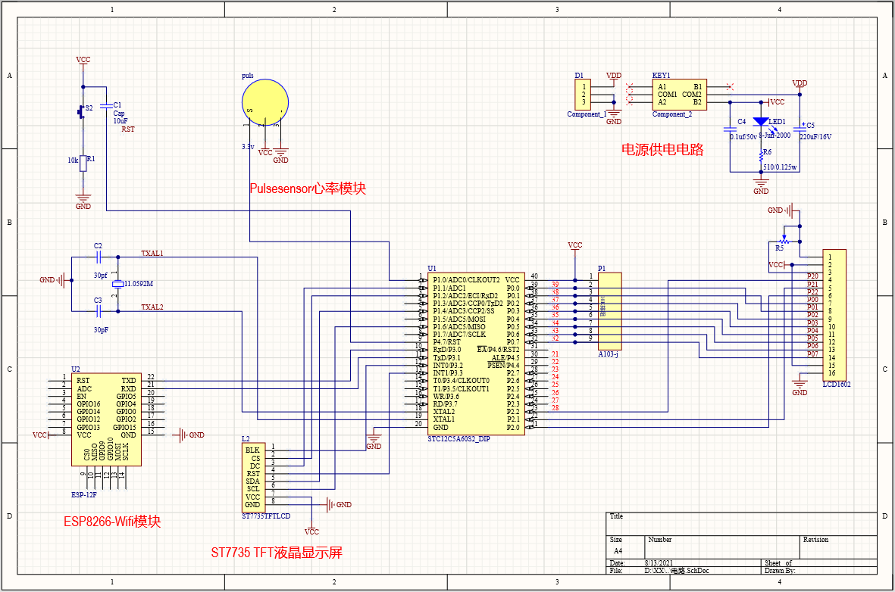Click the P1 A103-j resistor pack
Viewport: 895px width, 592px height.
(609, 311)
